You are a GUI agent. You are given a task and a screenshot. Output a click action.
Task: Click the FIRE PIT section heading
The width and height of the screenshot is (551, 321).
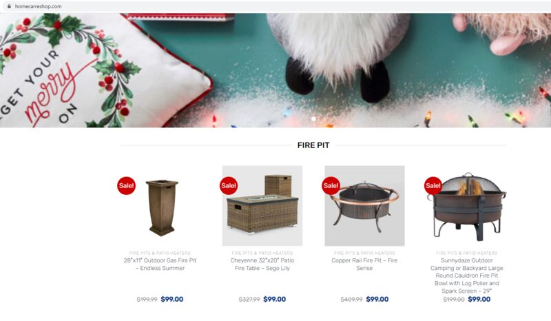(x=313, y=145)
